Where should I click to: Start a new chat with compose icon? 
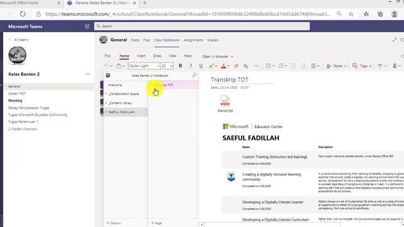click(87, 26)
